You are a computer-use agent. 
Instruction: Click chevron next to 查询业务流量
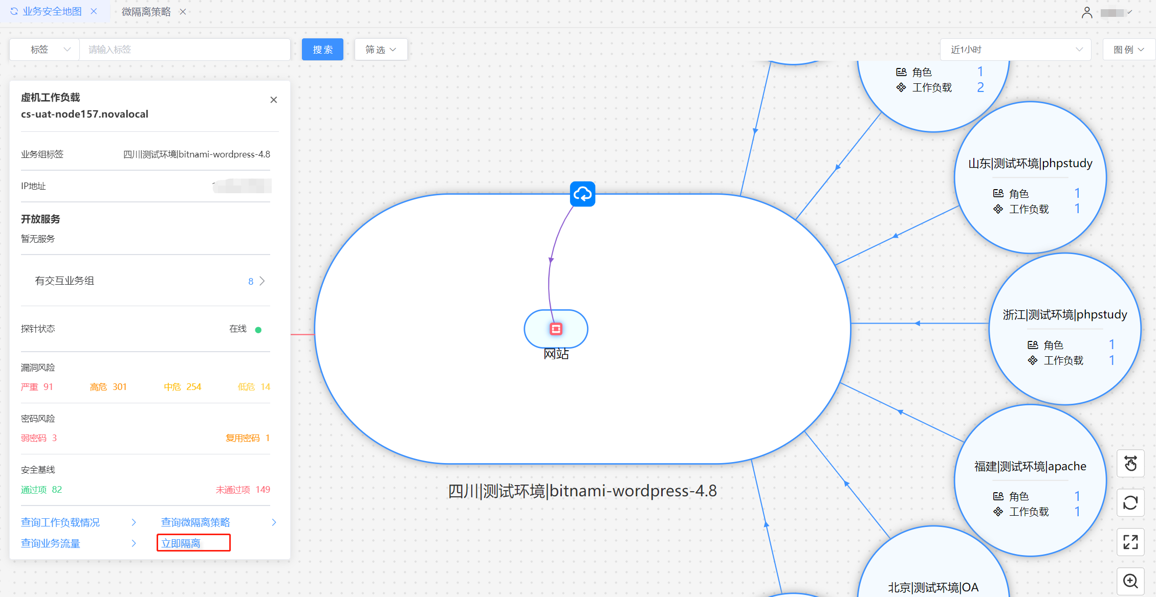[x=134, y=543]
